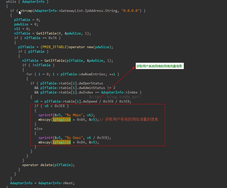Viewport: 227px width, 188px height.
Task: Select the "0.0.0.0" string literal
Action: pyautogui.click(x=130, y=11)
